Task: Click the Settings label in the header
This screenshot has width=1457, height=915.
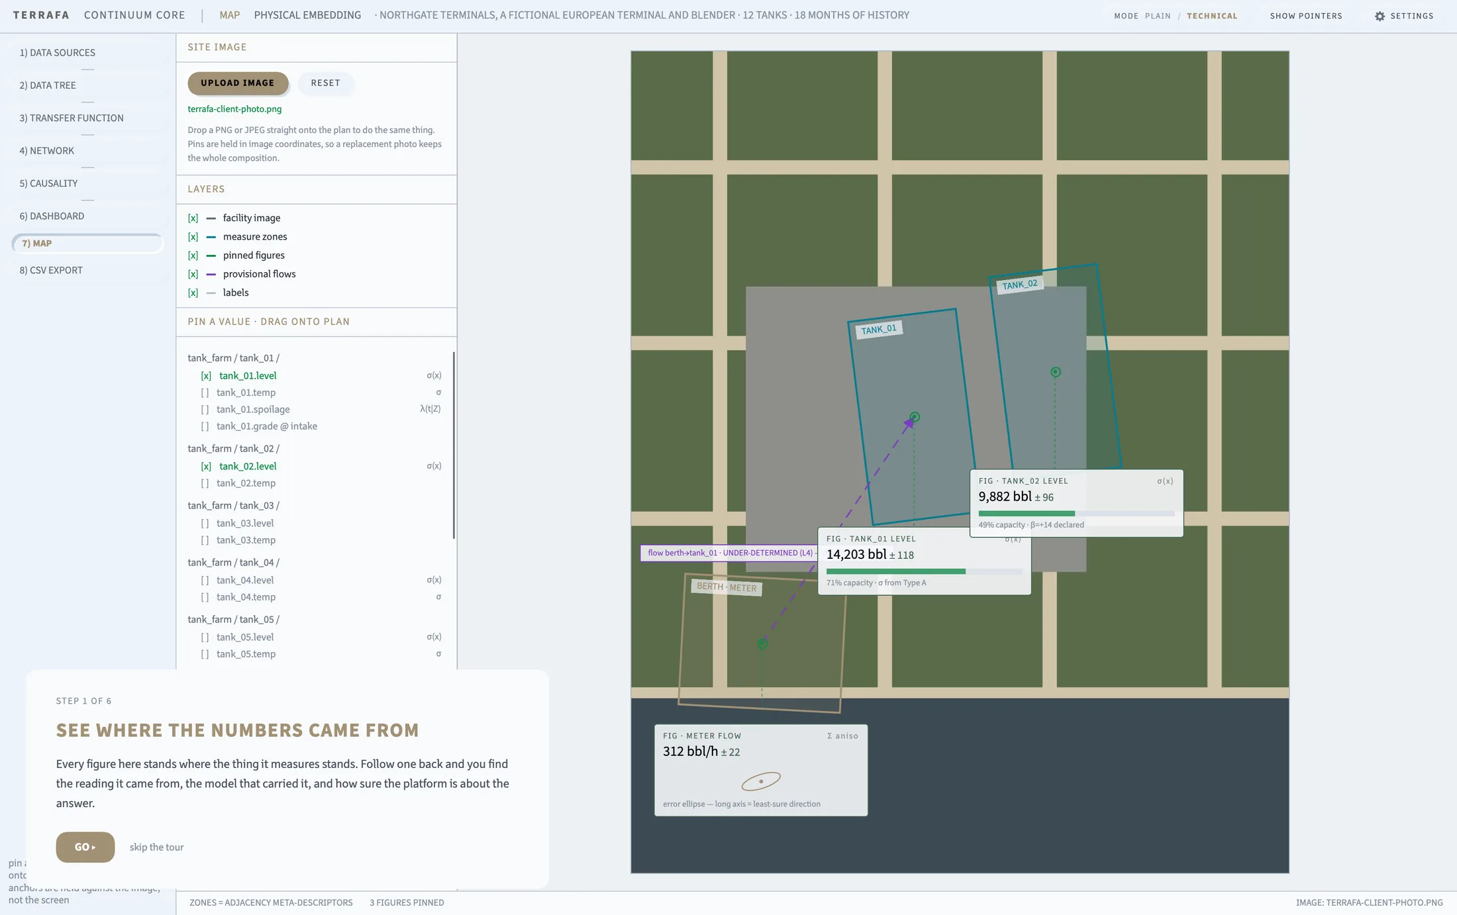Action: [x=1412, y=16]
